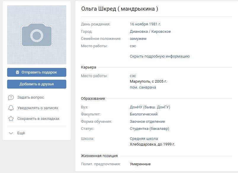Select Задать вопрос menu item
This screenshot has height=173, width=238.
pos(30,97)
